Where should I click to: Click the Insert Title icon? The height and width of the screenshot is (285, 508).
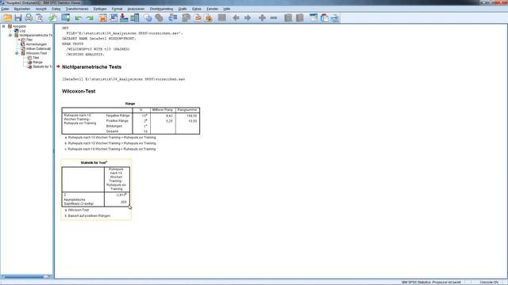point(325,17)
